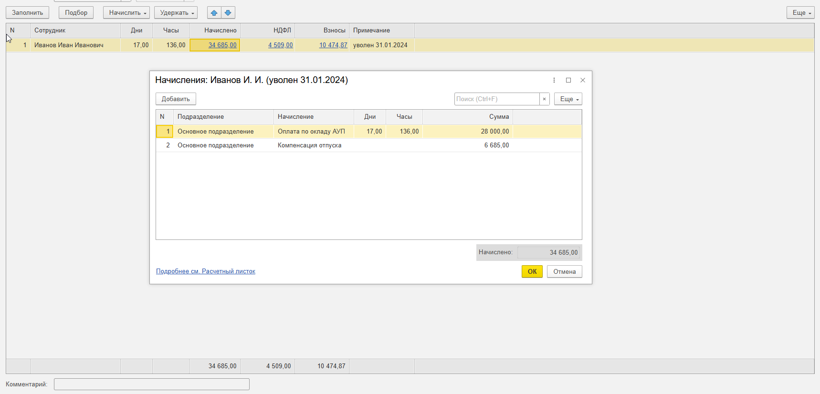Expand the Удержать dropdown

pos(176,13)
